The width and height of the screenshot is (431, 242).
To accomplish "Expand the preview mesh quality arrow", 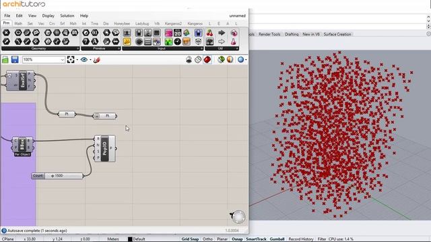I will pyautogui.click(x=246, y=60).
